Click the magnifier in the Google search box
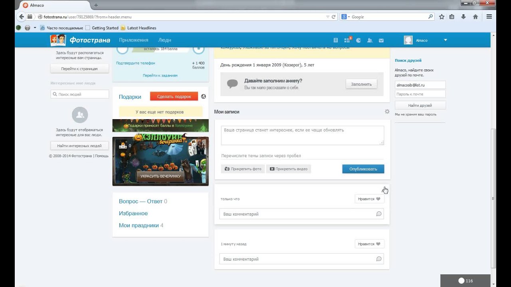This screenshot has width=511, height=287. pyautogui.click(x=430, y=17)
